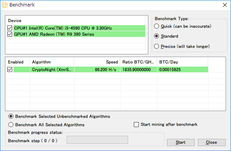The image size is (231, 151).
Task: Select Standard benchmark type
Action: pos(156,36)
